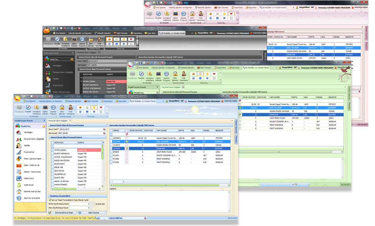This screenshot has height=226, width=375.
Task: Tick the checkbox for row 1035871
Action: tap(127, 138)
